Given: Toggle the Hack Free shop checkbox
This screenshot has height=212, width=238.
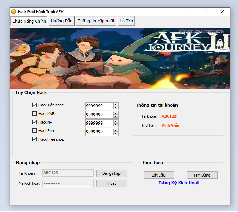Looking at the screenshot, I should (34, 139).
